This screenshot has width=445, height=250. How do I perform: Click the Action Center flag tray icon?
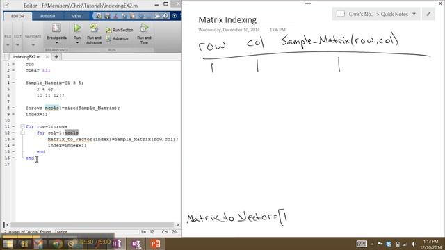380,244
